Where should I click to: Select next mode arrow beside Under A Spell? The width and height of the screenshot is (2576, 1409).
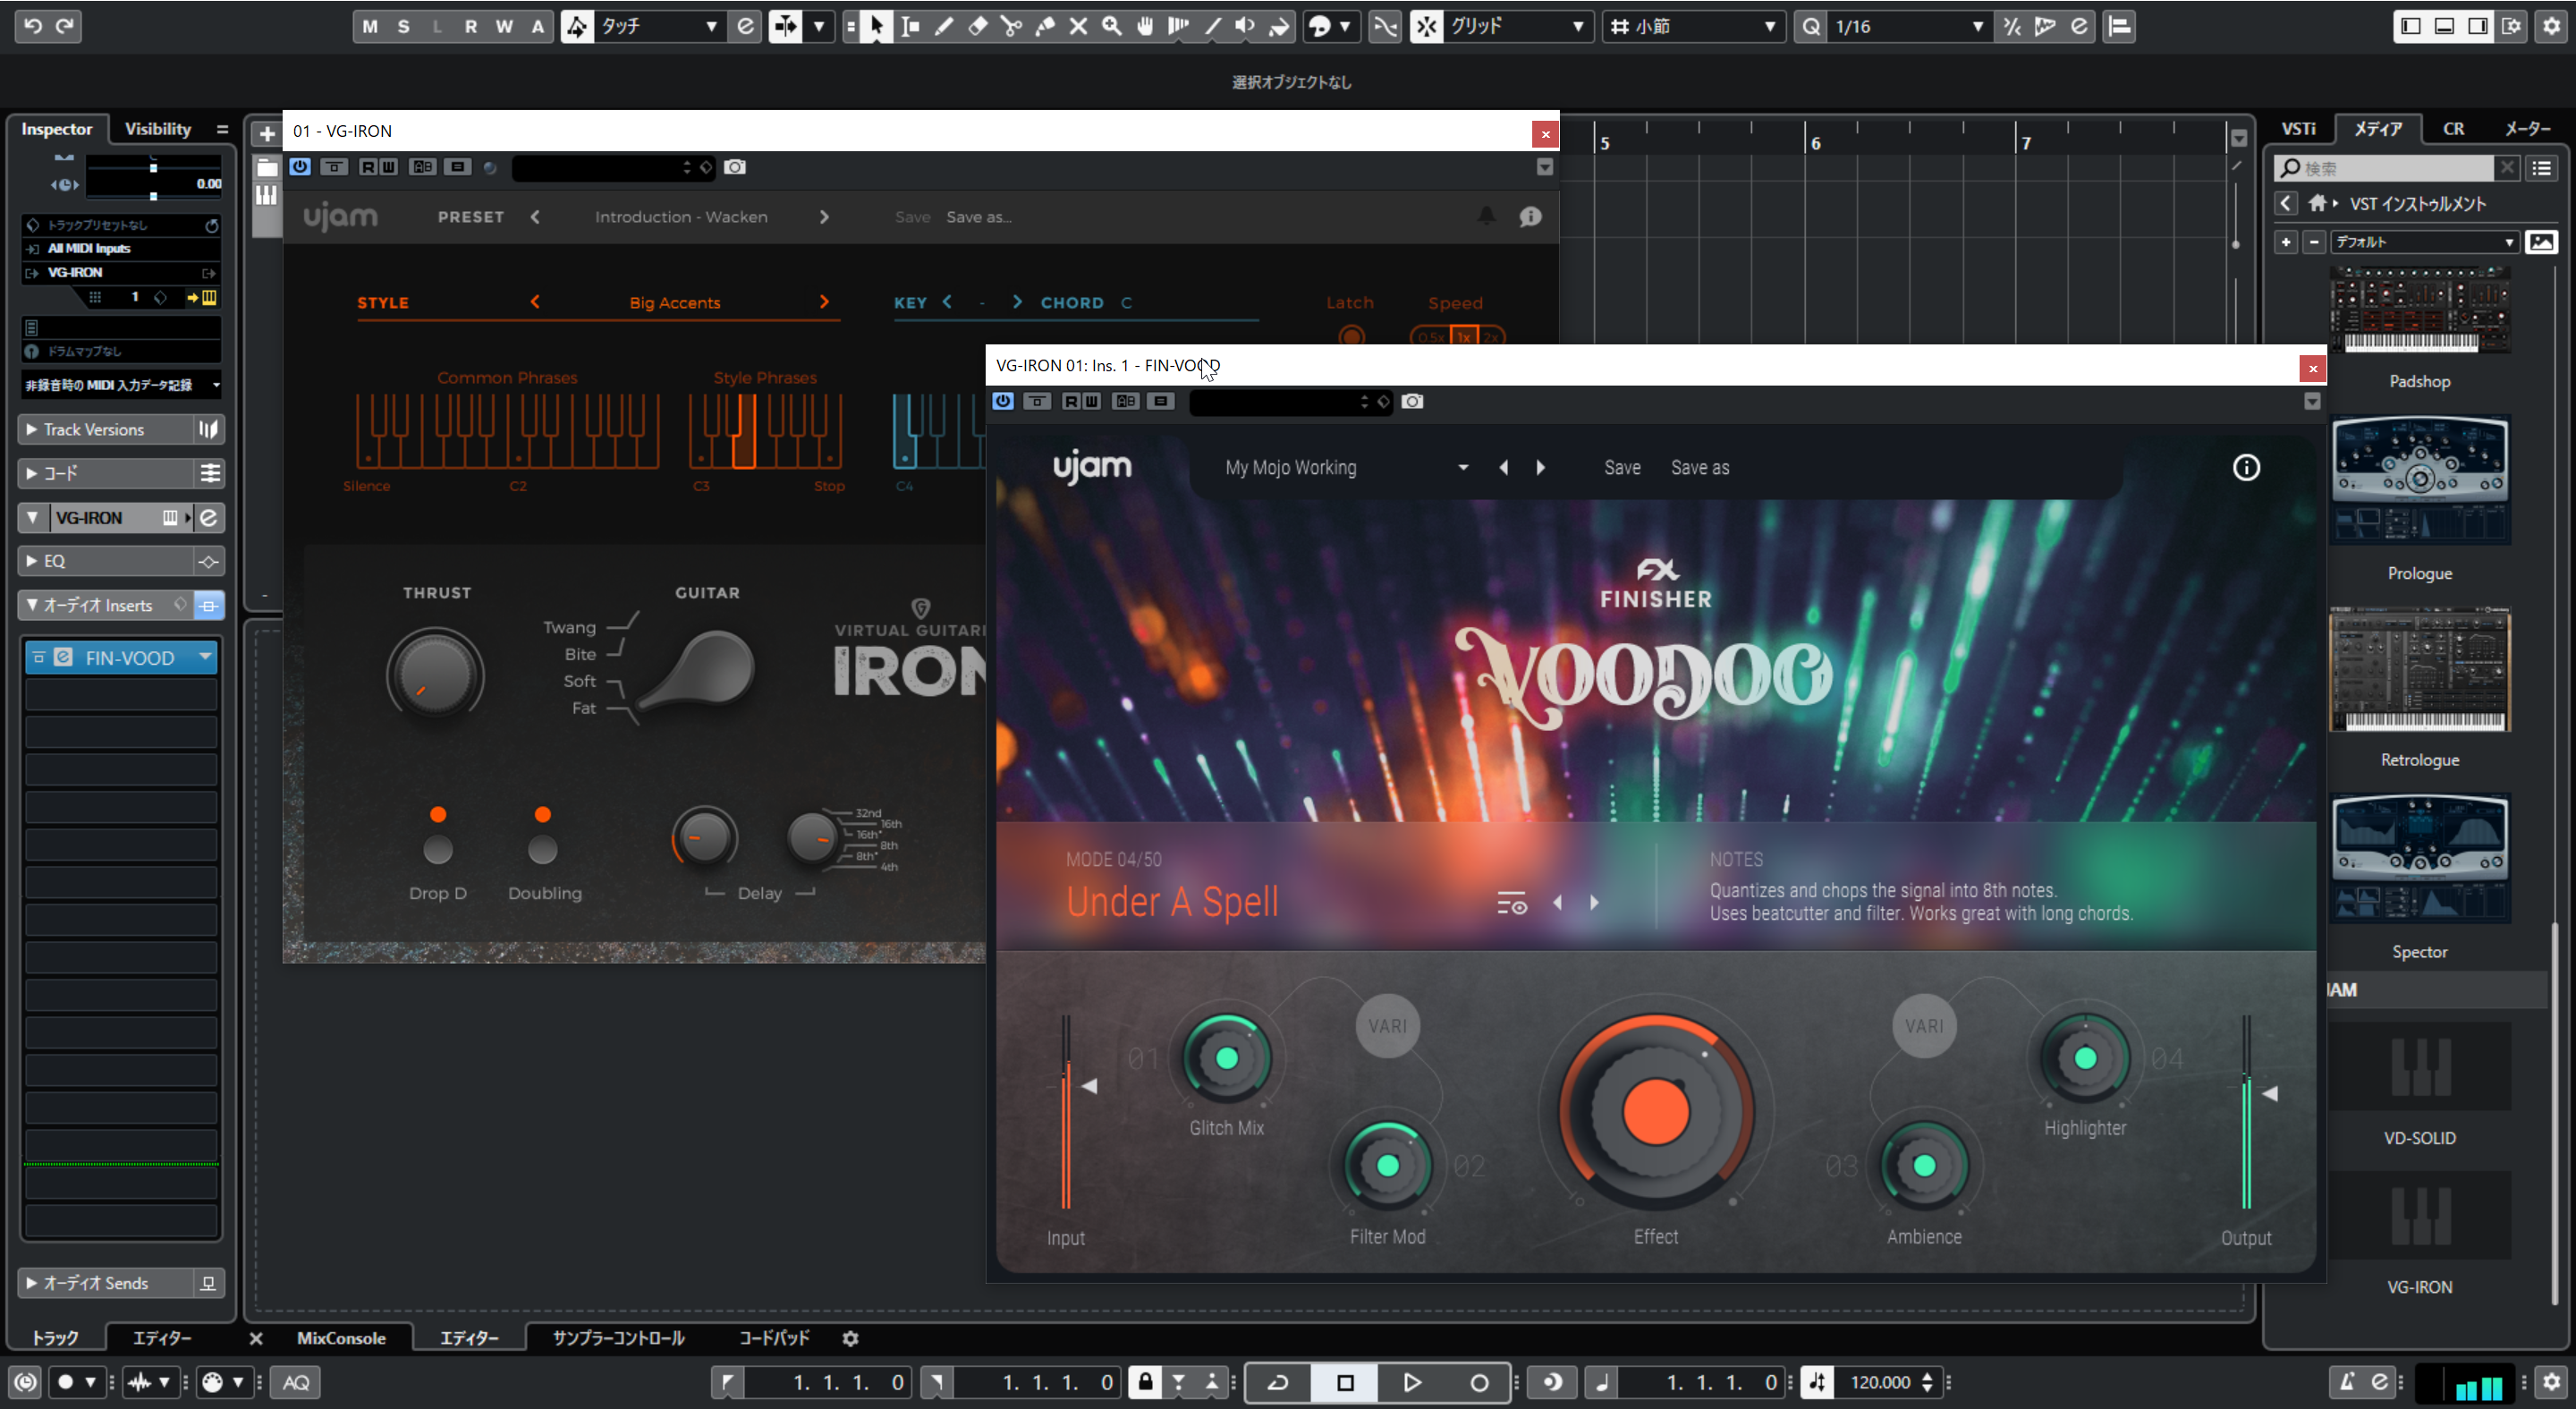pos(1594,903)
